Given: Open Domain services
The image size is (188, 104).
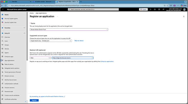Looking at the screenshot, I should point(9,76).
